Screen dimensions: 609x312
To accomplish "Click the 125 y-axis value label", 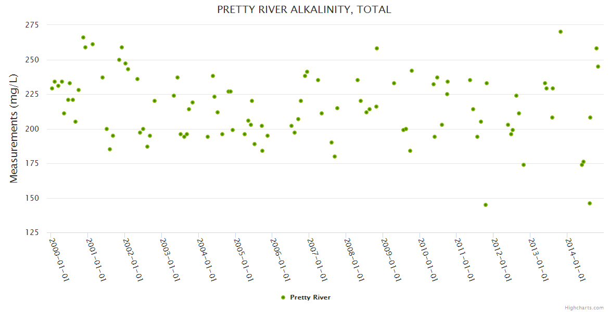I will (33, 232).
